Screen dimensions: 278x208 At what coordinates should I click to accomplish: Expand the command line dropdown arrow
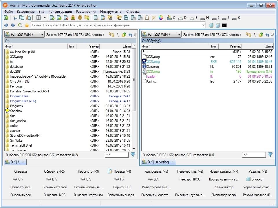[203, 25]
